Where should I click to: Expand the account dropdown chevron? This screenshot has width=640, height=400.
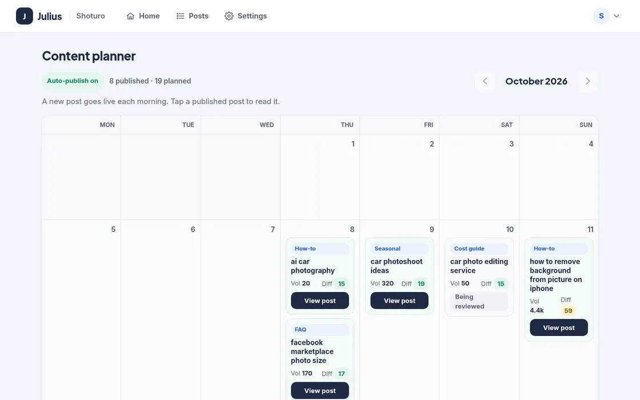tap(617, 16)
